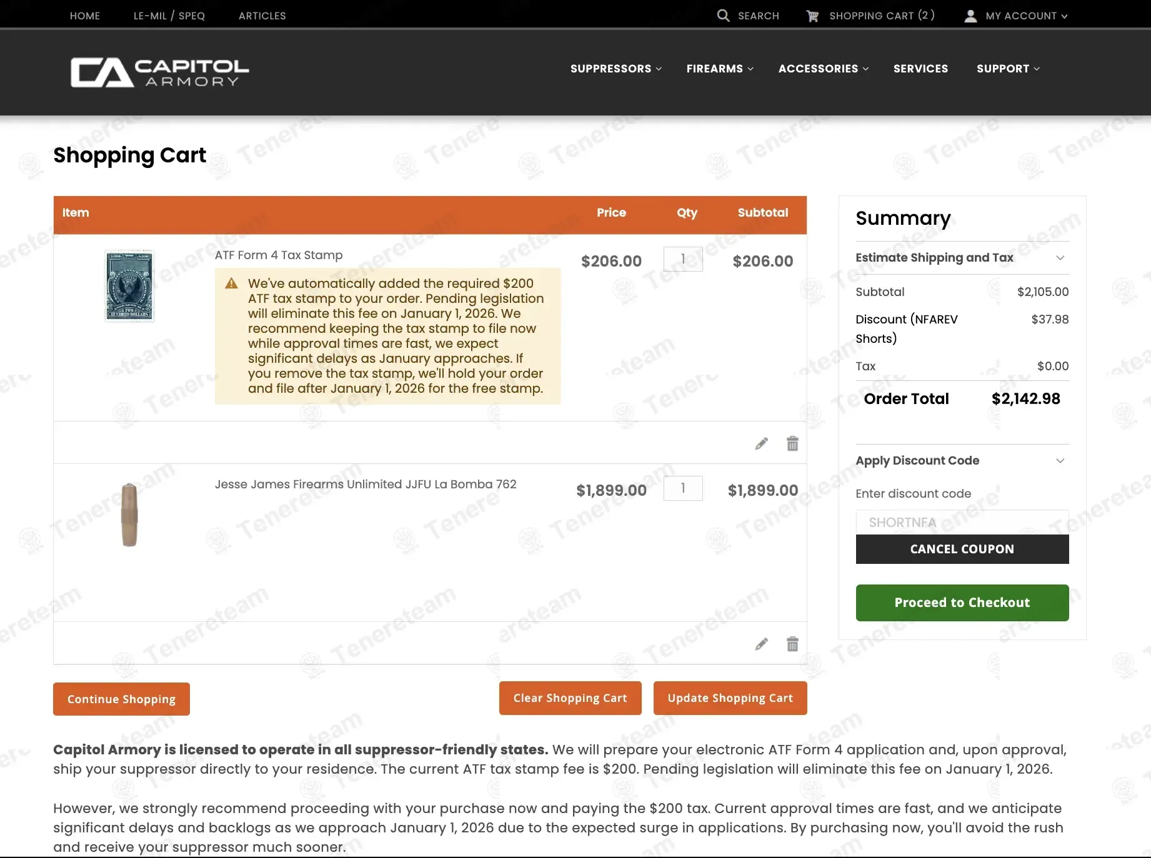Open the Accessories dropdown menu
1151x858 pixels.
click(823, 69)
